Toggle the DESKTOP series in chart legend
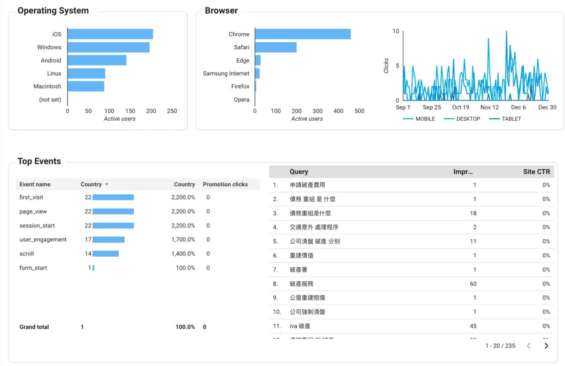 [462, 119]
